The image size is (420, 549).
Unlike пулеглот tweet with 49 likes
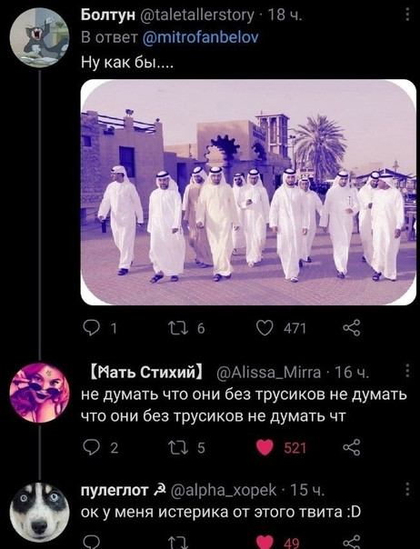[265, 542]
